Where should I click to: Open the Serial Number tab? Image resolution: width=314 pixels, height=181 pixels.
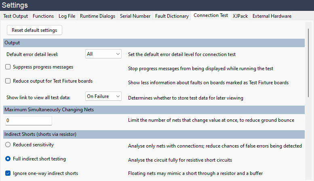[x=135, y=16]
